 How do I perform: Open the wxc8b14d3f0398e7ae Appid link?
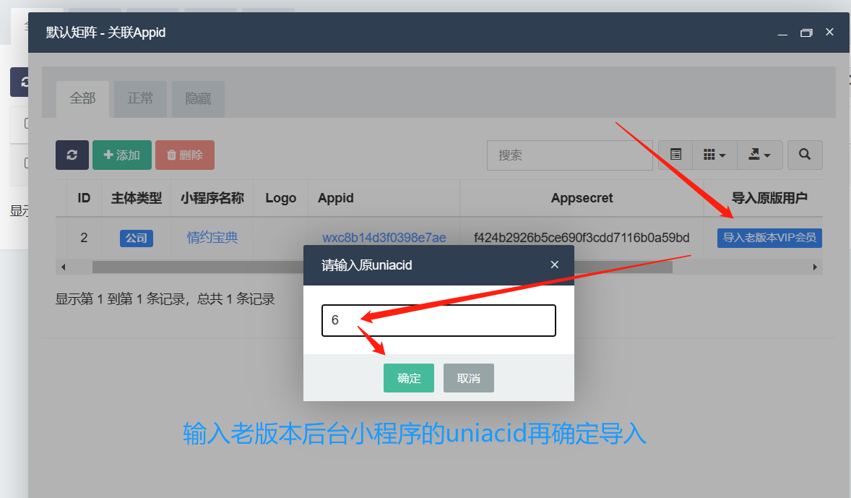coord(384,238)
